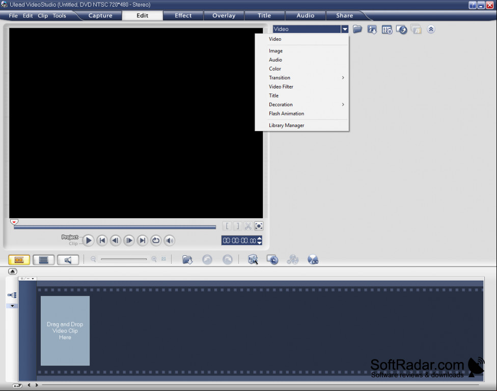Jump to End of project
The image size is (497, 391).
pyautogui.click(x=143, y=240)
